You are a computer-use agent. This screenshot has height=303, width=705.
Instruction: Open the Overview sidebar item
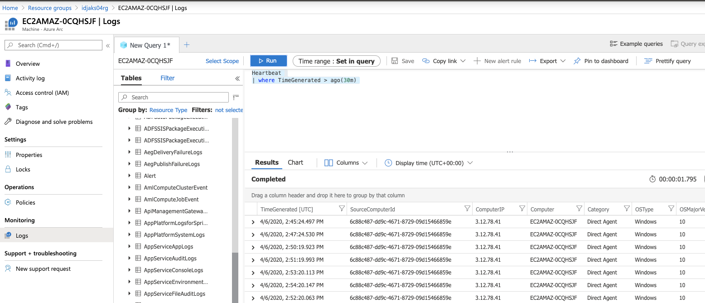(x=28, y=64)
